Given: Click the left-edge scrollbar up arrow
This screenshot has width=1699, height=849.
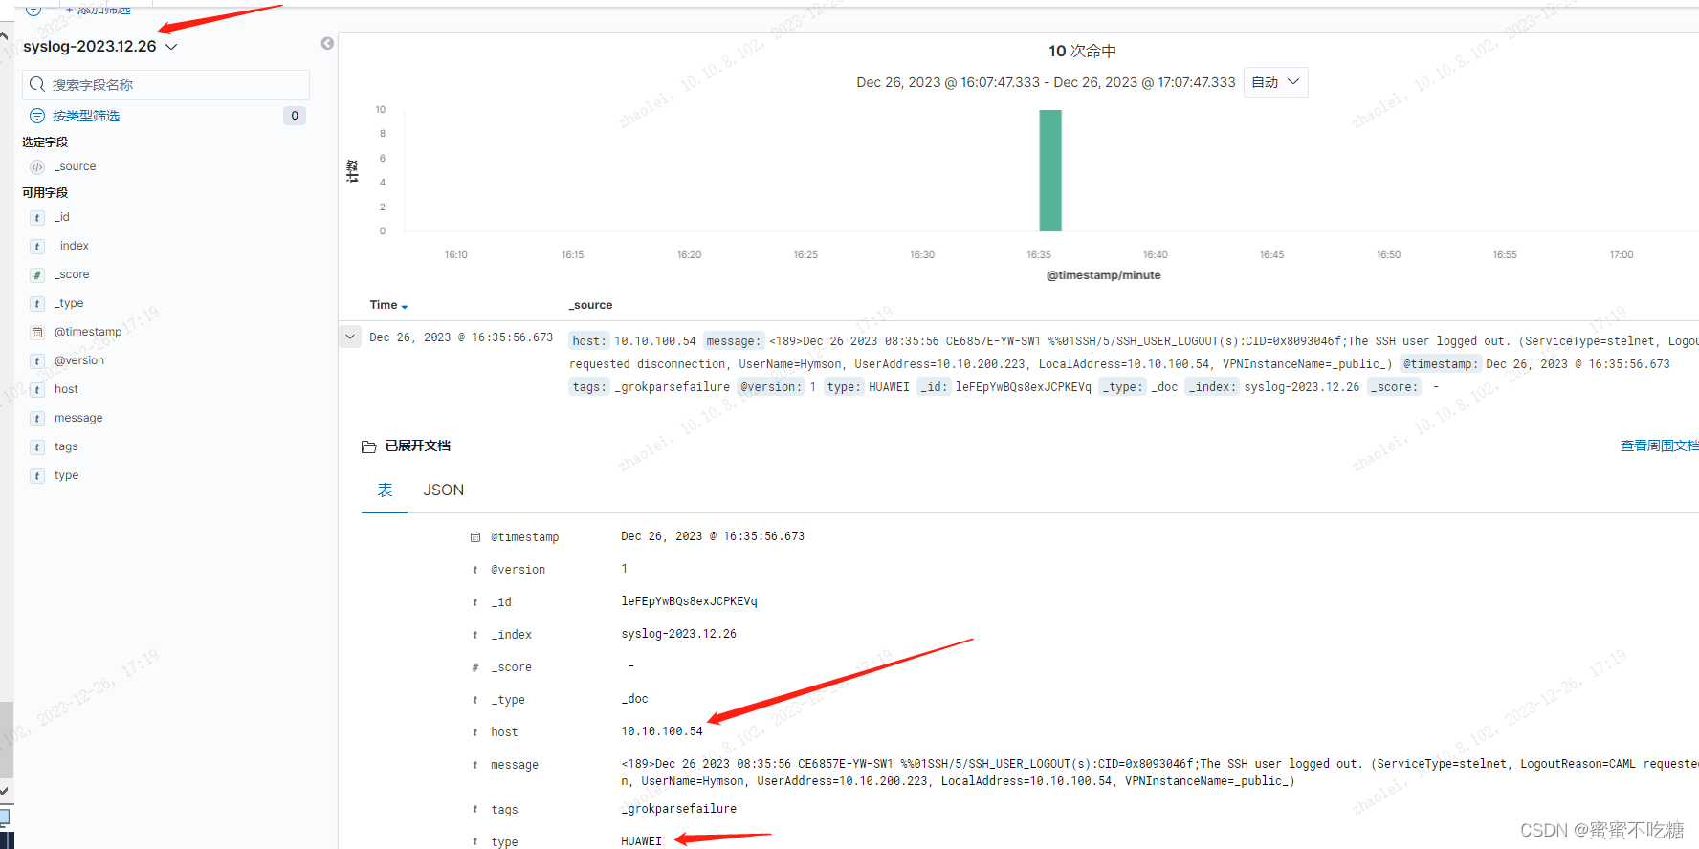Looking at the screenshot, I should tap(4, 35).
